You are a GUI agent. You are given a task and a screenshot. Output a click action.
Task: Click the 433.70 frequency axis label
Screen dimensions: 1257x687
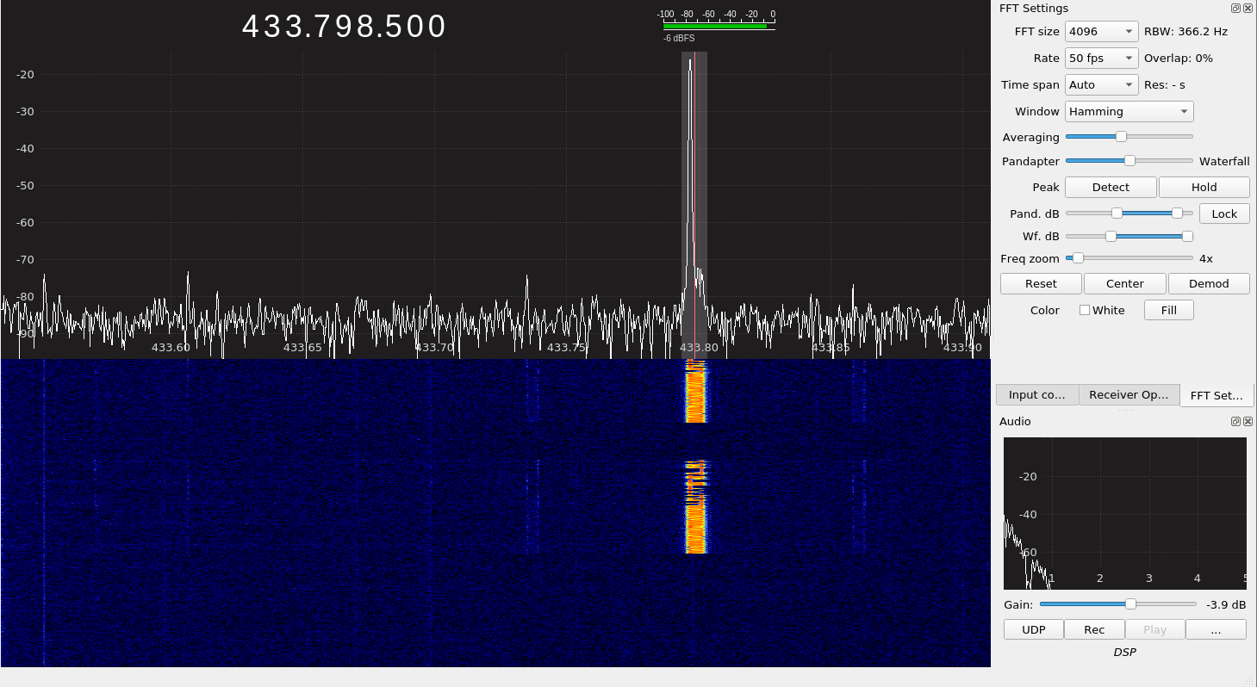(x=435, y=347)
